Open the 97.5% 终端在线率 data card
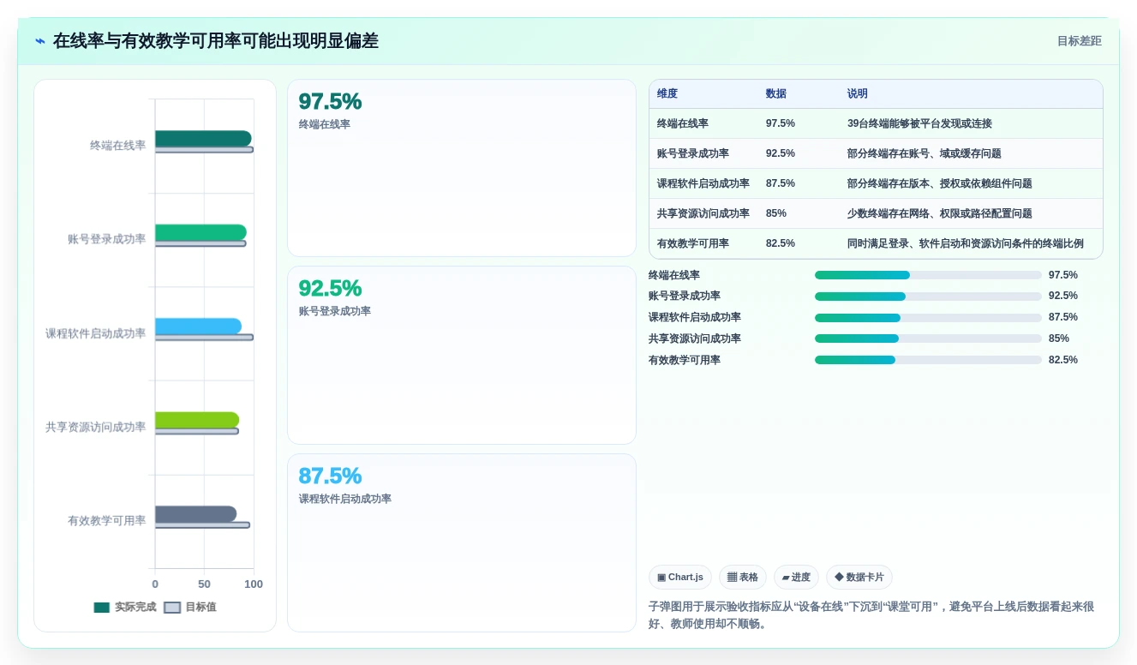The height and width of the screenshot is (665, 1137). 462,168
